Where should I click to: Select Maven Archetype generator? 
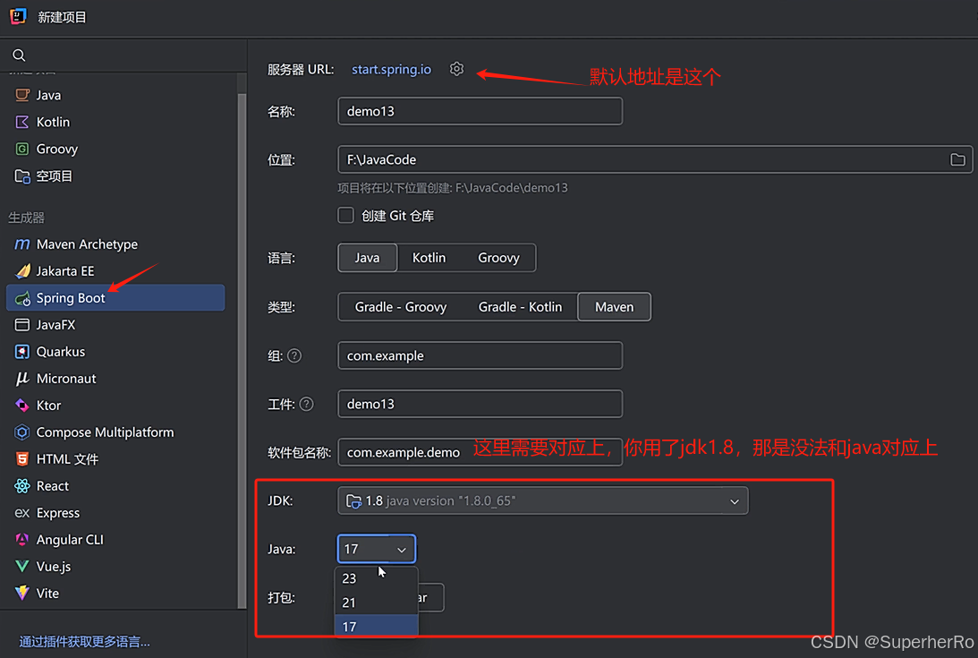point(115,244)
